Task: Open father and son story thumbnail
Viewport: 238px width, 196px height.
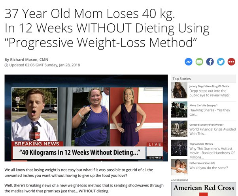Action: click(x=179, y=167)
